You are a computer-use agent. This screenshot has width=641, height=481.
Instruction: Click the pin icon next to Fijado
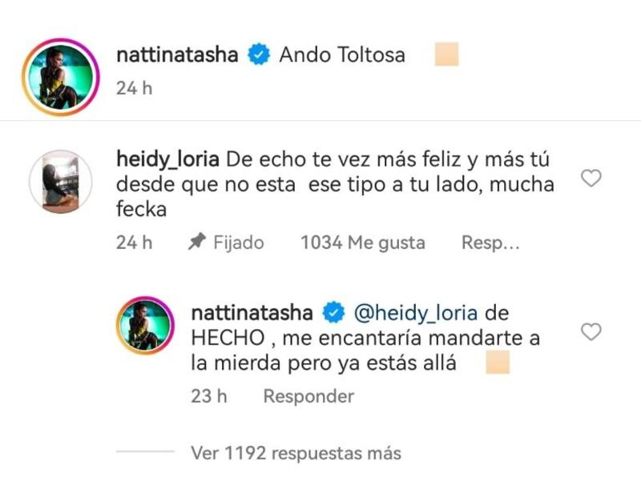point(196,243)
